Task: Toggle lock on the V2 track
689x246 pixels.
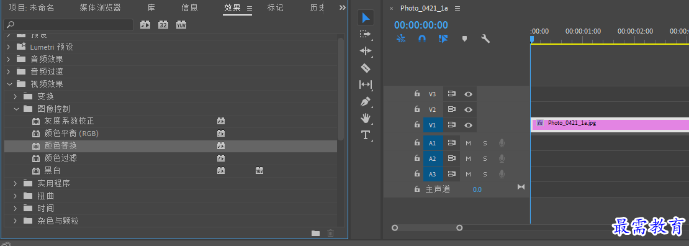Action: pyautogui.click(x=417, y=109)
